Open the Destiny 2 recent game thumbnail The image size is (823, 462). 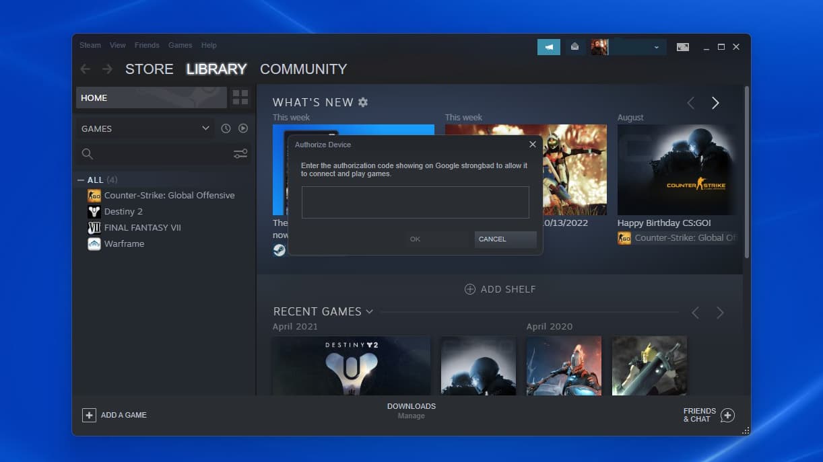pos(351,365)
